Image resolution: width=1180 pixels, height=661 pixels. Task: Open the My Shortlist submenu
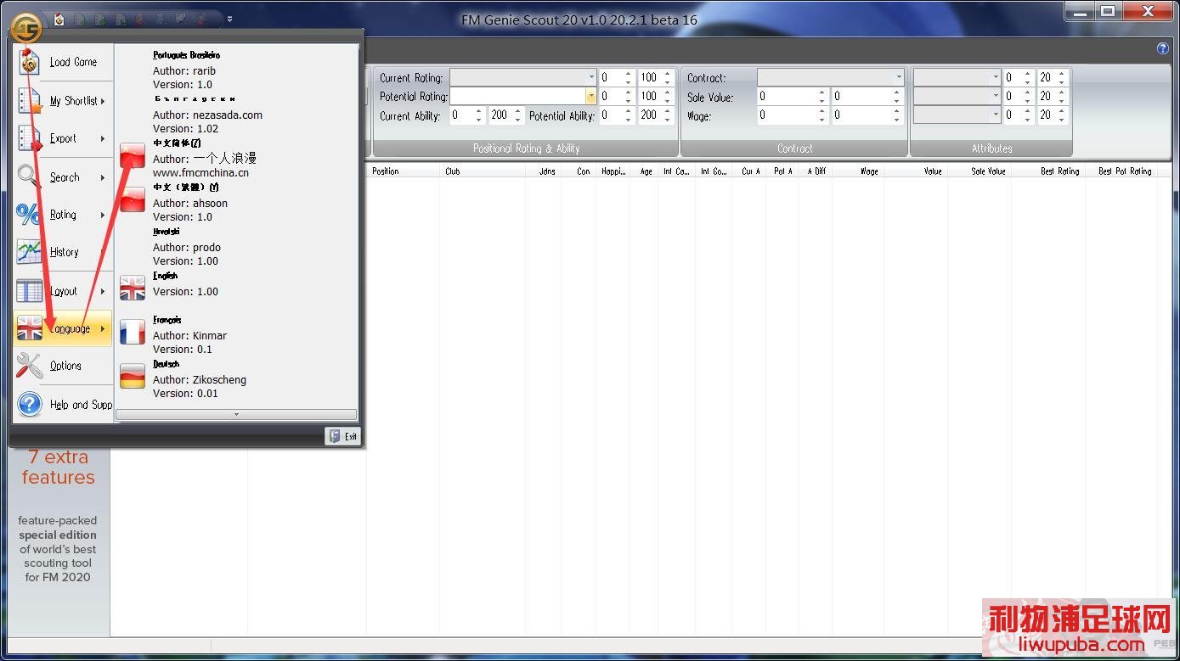[x=64, y=101]
